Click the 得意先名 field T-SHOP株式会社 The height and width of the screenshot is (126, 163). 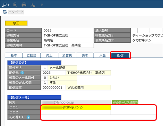(68, 35)
